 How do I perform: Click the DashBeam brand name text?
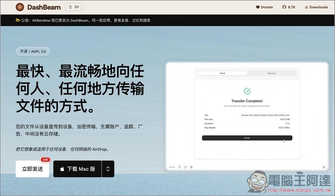click(44, 7)
